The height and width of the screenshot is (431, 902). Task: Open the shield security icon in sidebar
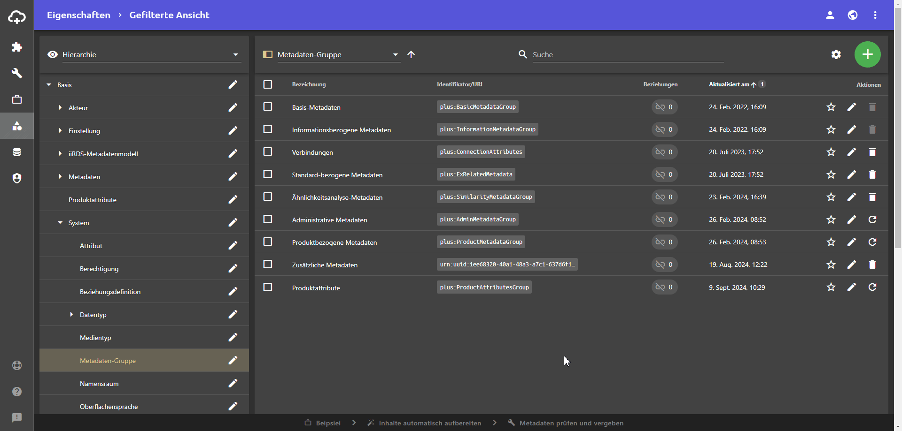(17, 178)
